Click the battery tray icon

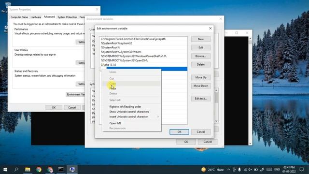256,170
